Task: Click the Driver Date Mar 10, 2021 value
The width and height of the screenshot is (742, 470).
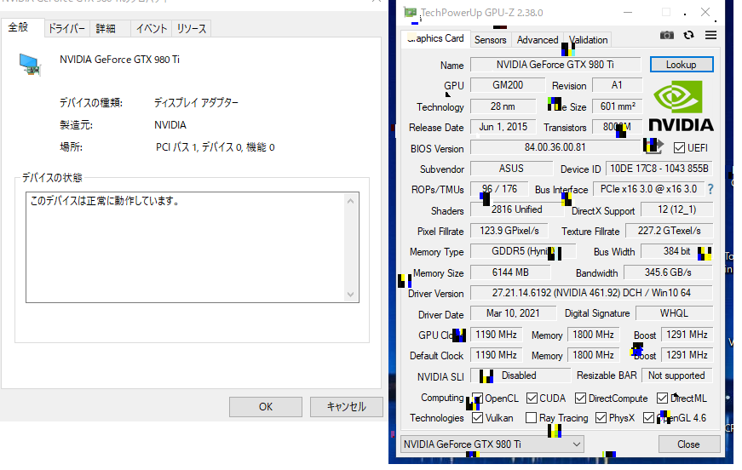Action: pos(513,313)
